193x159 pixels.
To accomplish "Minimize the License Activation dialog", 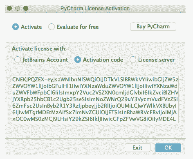I will click(x=18, y=8).
